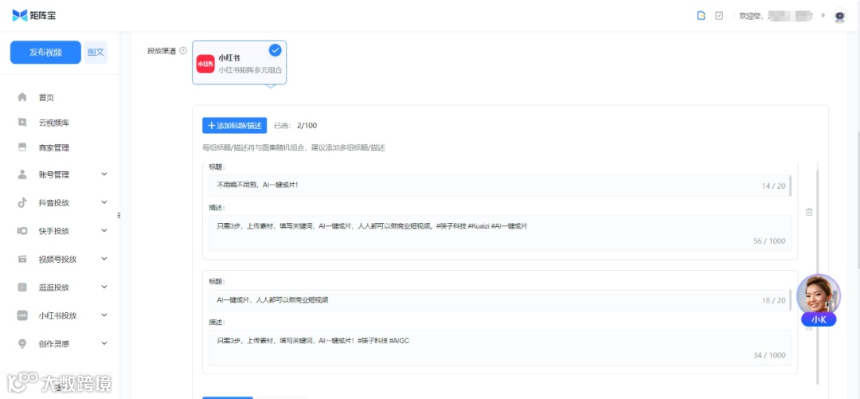Viewport: 860px width, 399px height.
Task: Expand the 小红书投放 menu
Action: (104, 315)
